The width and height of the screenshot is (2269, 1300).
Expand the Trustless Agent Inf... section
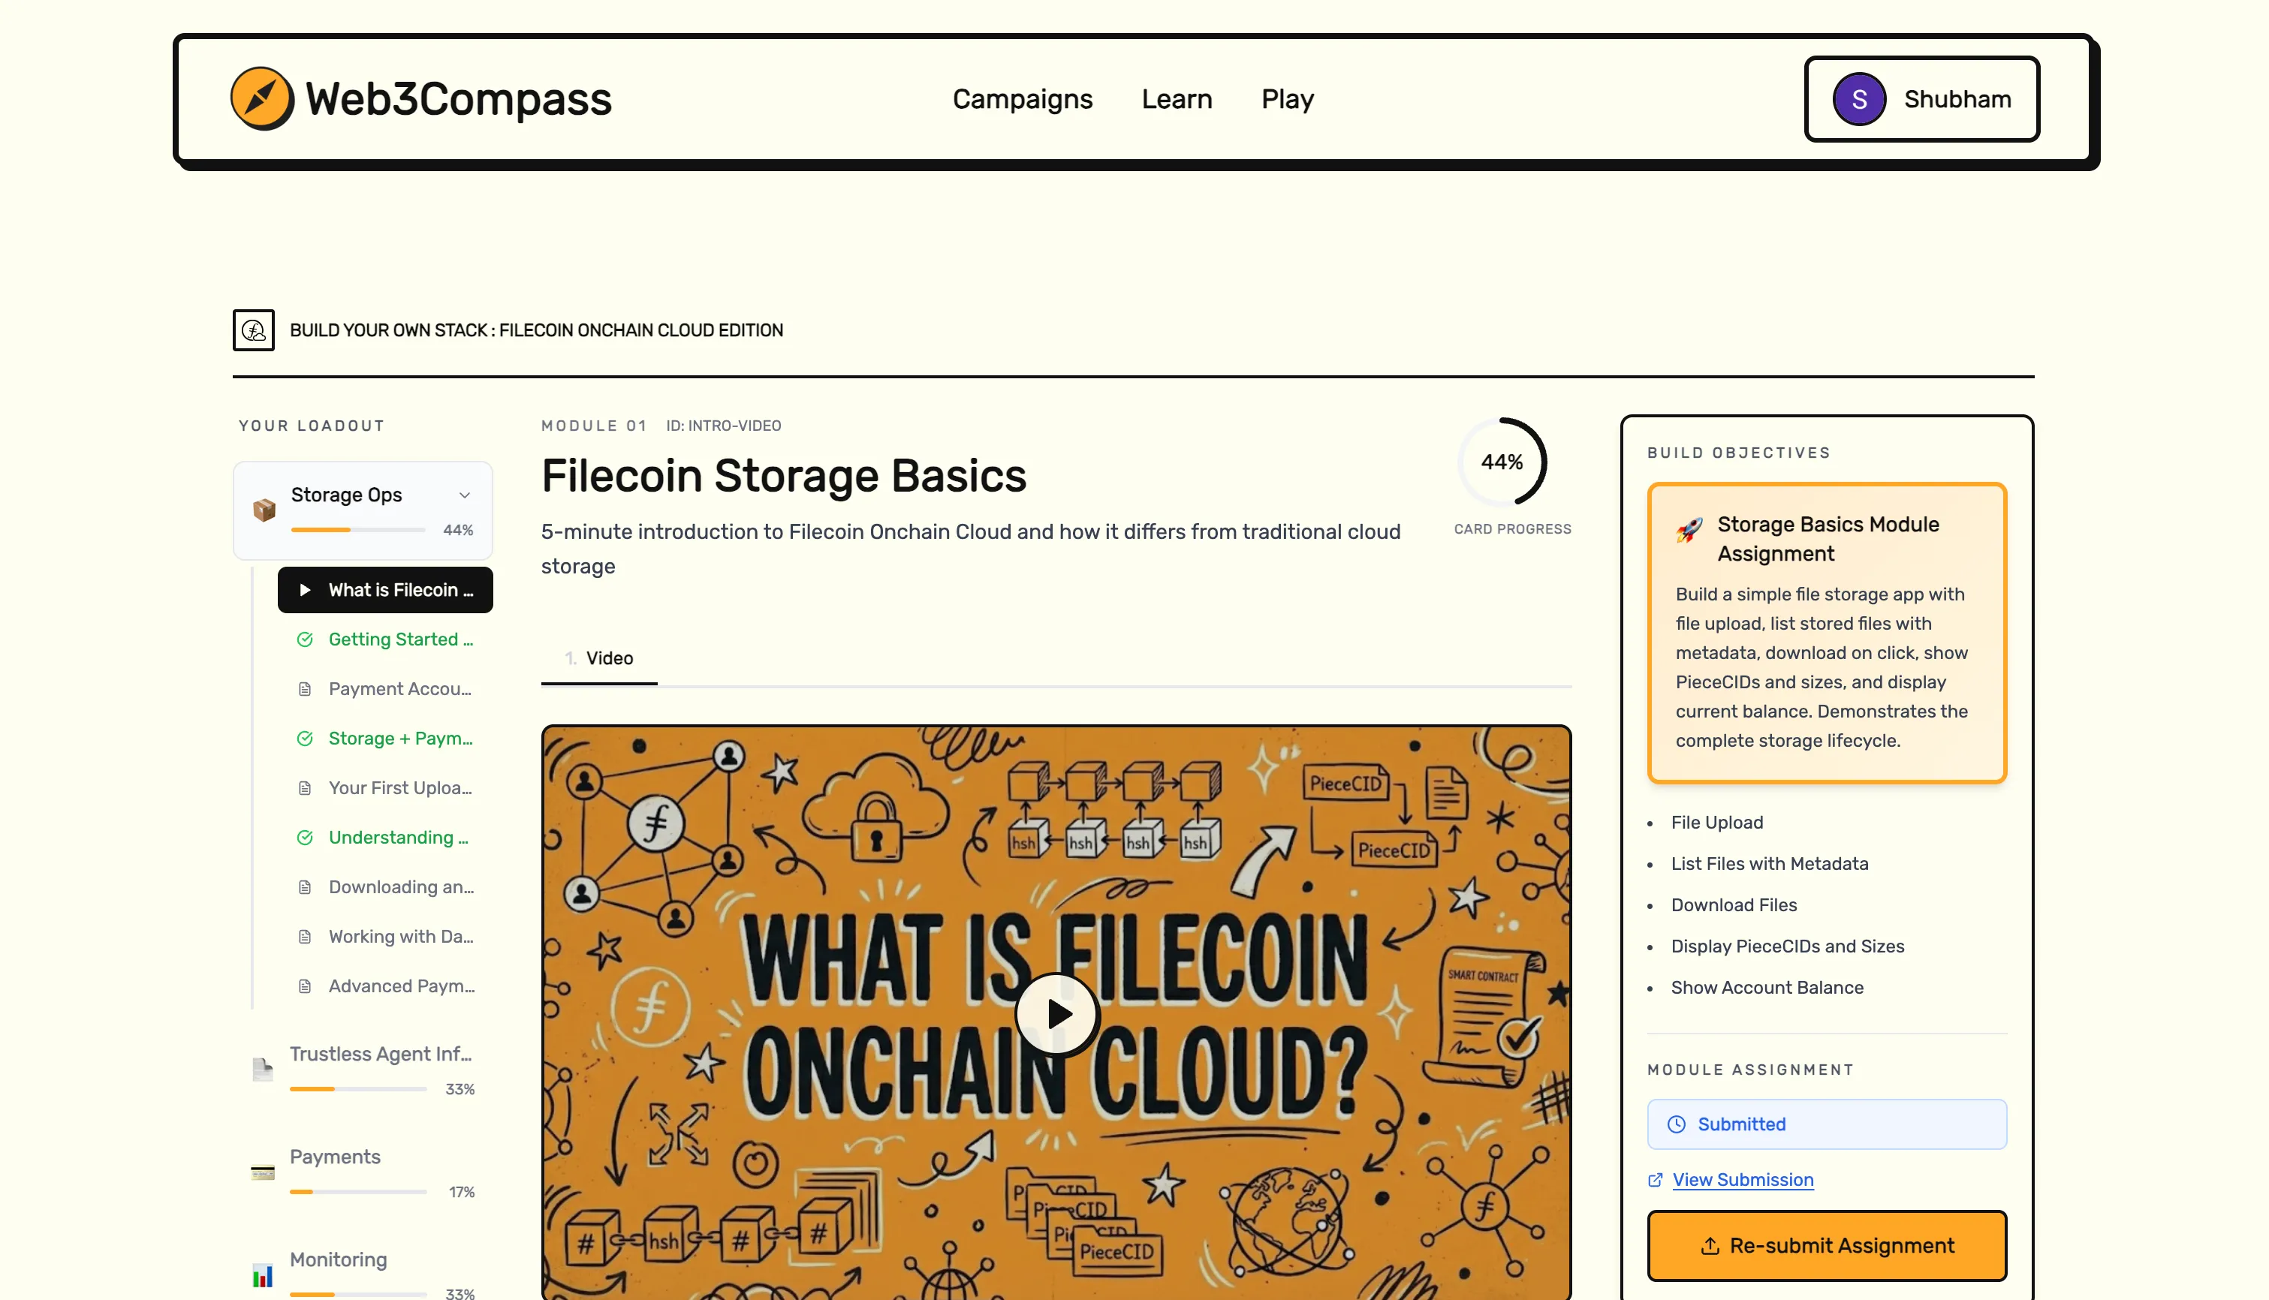coord(381,1055)
